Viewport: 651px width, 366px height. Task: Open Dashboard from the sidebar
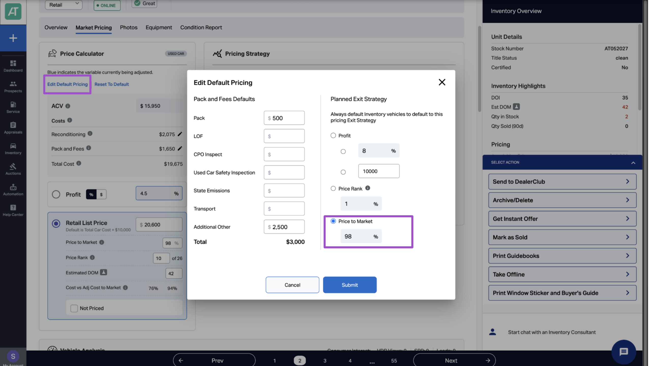[13, 66]
